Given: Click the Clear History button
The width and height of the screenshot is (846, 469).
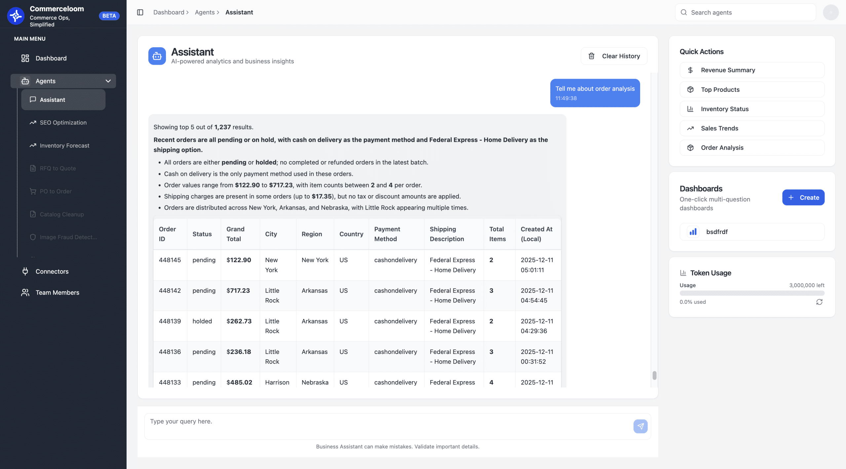Looking at the screenshot, I should tap(614, 56).
